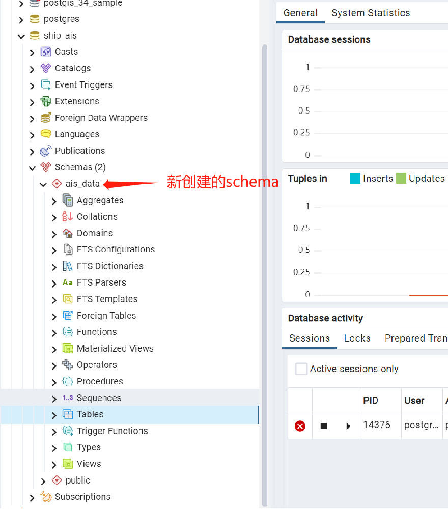Expand the Functions node
This screenshot has height=509, width=448.
(54, 333)
